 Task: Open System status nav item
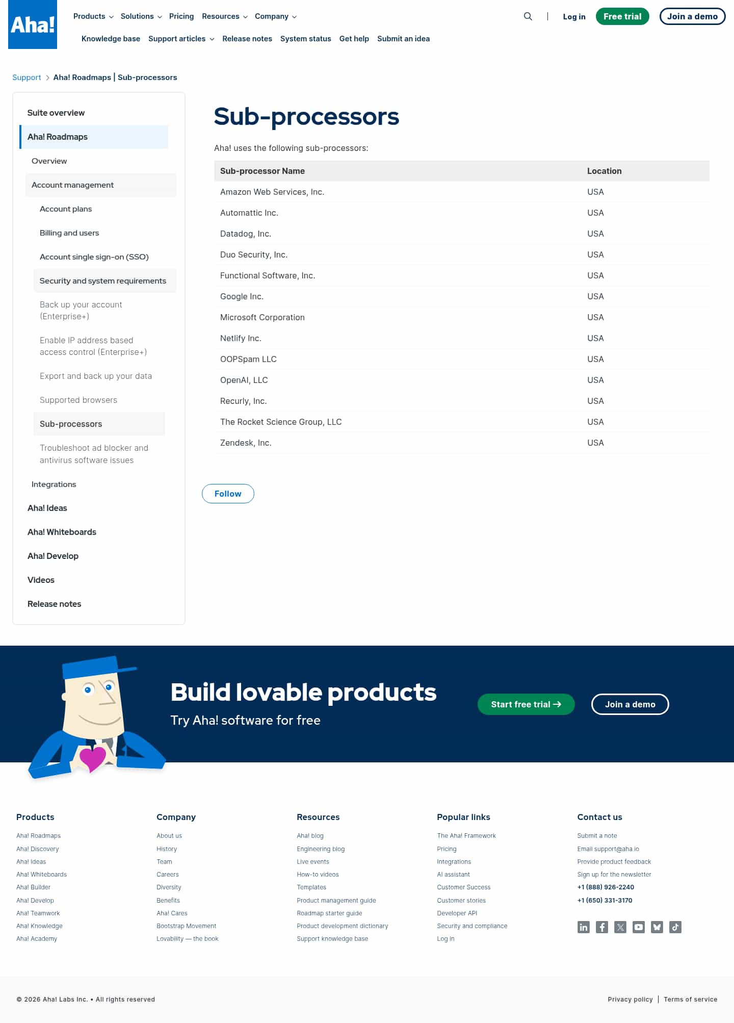(306, 39)
